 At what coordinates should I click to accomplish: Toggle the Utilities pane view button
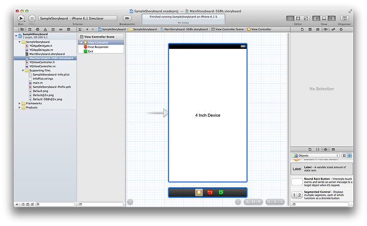point(332,18)
